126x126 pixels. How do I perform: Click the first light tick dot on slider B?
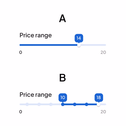click(x=27, y=104)
